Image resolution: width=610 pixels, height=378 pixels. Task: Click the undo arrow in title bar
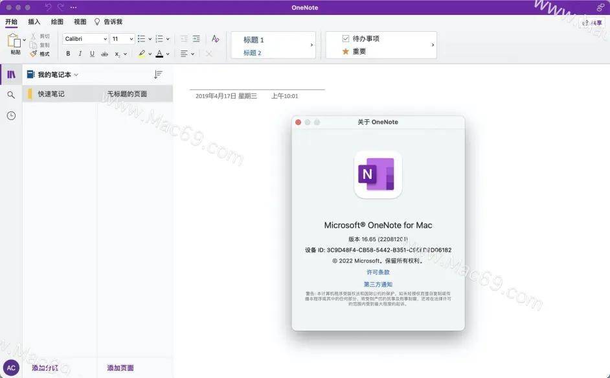point(48,7)
